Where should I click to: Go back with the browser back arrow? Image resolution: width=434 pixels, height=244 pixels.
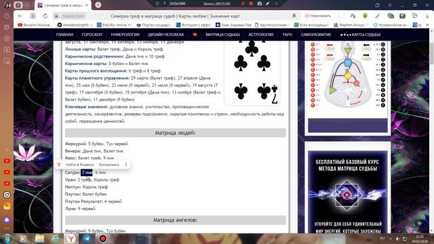point(20,16)
